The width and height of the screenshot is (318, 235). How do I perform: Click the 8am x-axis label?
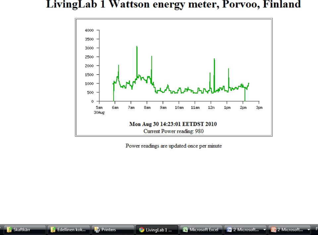pyautogui.click(x=147, y=108)
